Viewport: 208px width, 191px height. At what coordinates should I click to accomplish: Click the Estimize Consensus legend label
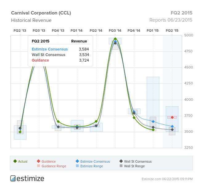point(95,161)
